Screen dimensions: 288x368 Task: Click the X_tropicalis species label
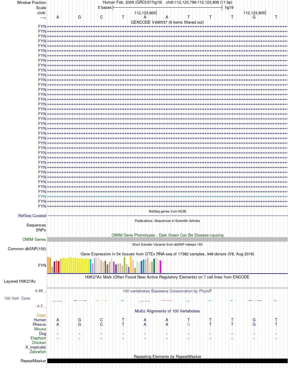36,347
